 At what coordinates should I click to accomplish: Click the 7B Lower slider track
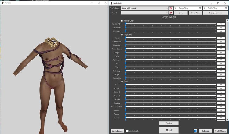pos(171,31)
